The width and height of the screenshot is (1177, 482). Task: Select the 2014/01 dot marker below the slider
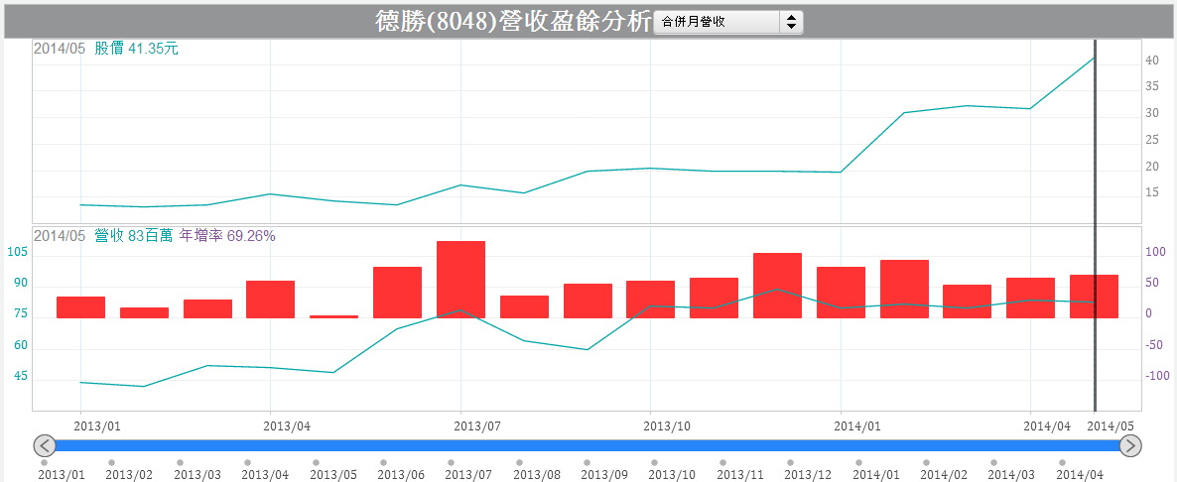[x=858, y=462]
